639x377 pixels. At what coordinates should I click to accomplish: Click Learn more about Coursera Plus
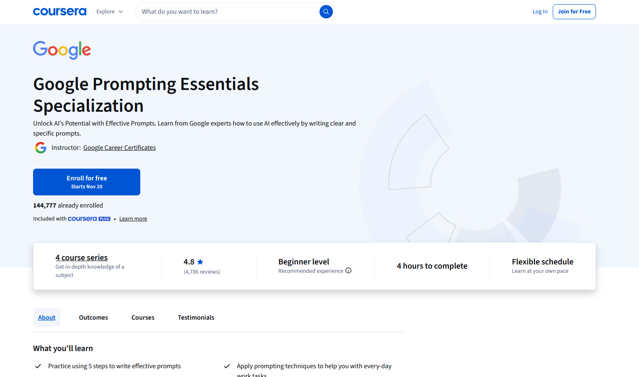click(x=133, y=219)
